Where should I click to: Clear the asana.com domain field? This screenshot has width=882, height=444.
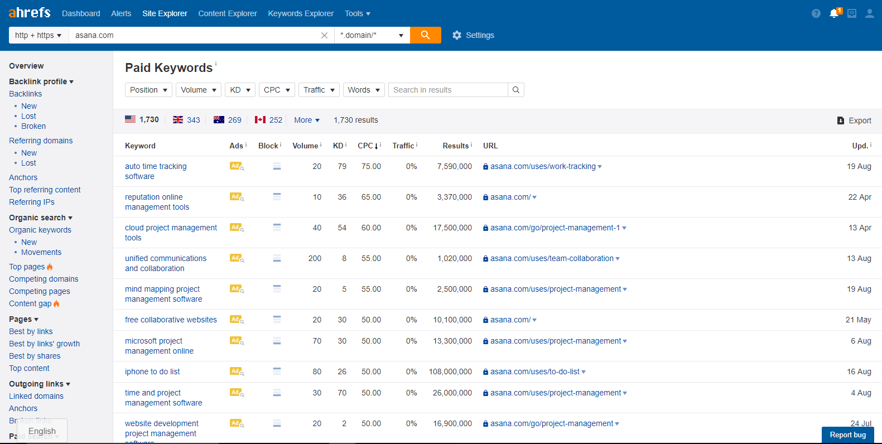coord(324,35)
